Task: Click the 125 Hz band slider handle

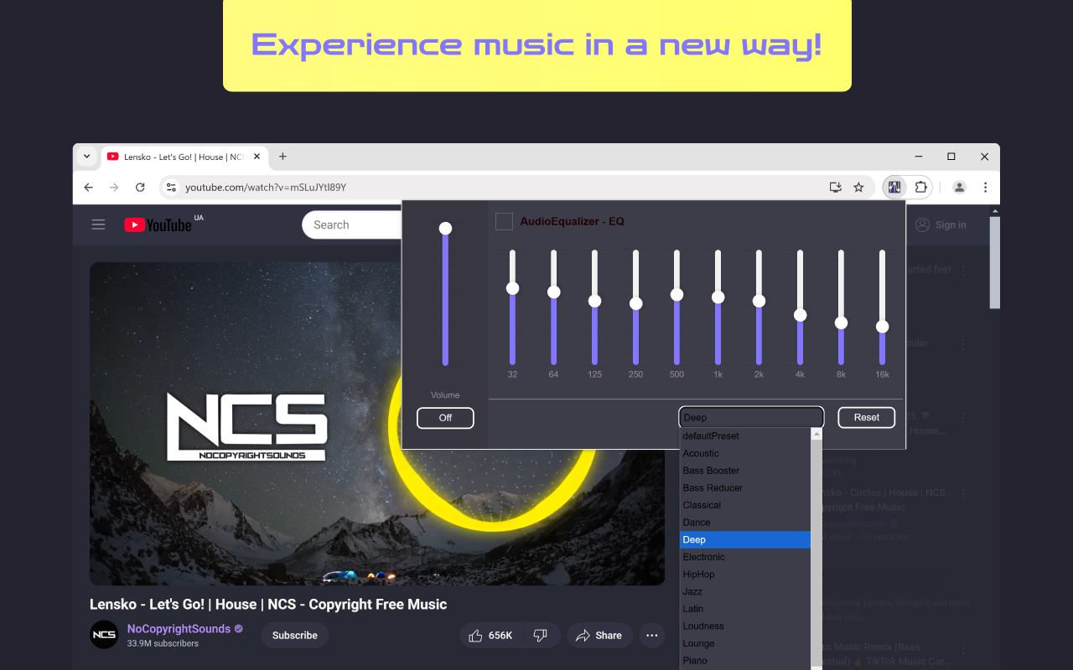Action: pyautogui.click(x=594, y=301)
